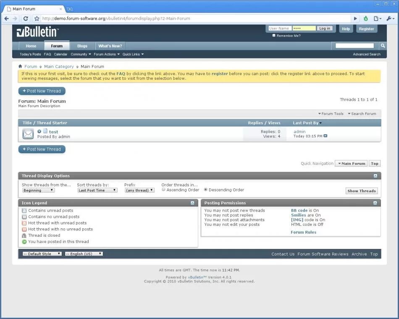Click the envelope thread status icon
Viewport: 399px width, 319px height.
tap(28, 134)
